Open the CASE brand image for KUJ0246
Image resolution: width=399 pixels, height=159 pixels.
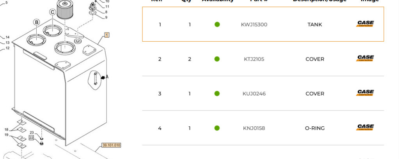click(x=365, y=93)
